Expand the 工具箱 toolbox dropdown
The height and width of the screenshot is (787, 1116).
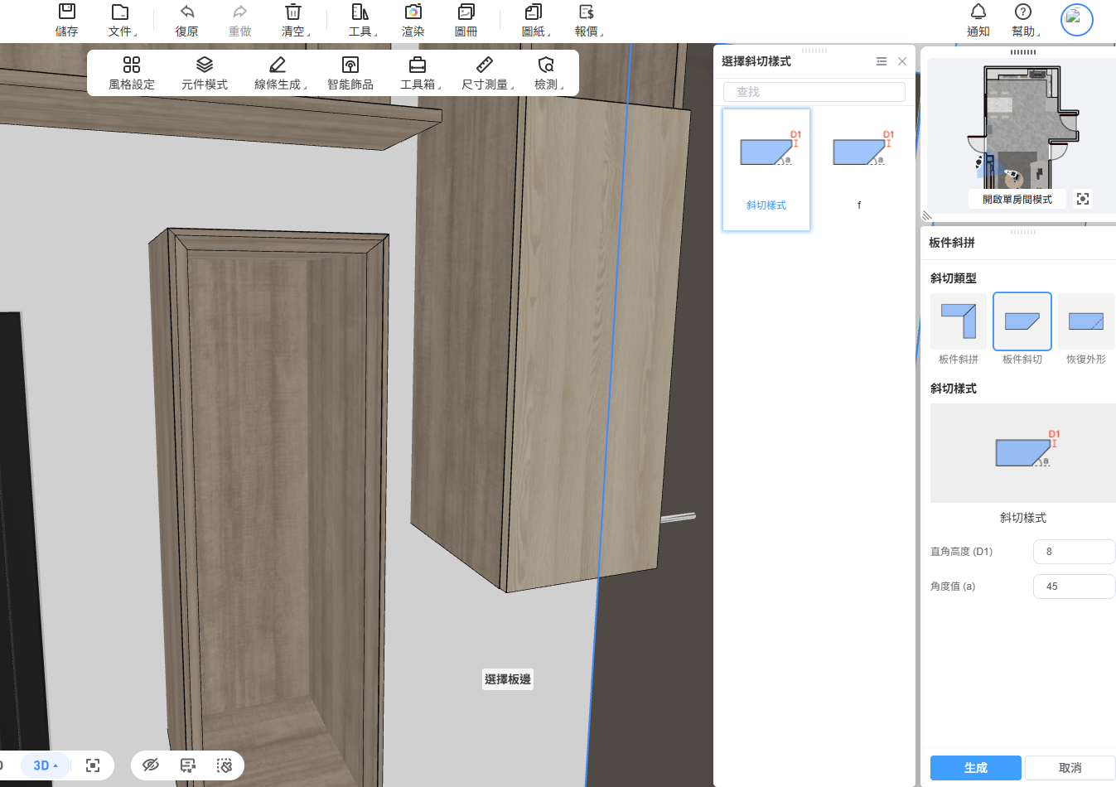point(418,73)
